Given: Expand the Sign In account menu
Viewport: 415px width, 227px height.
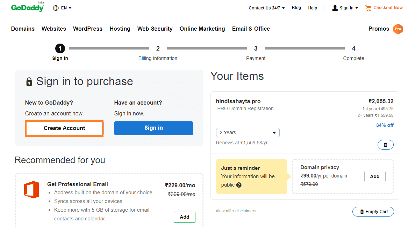Looking at the screenshot, I should click(x=349, y=8).
